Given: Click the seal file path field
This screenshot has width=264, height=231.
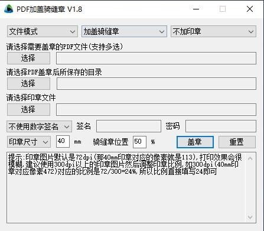Looking at the screenshot, I should click(x=156, y=109).
